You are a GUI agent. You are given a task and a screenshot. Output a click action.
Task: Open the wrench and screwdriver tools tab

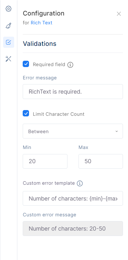[9, 59]
